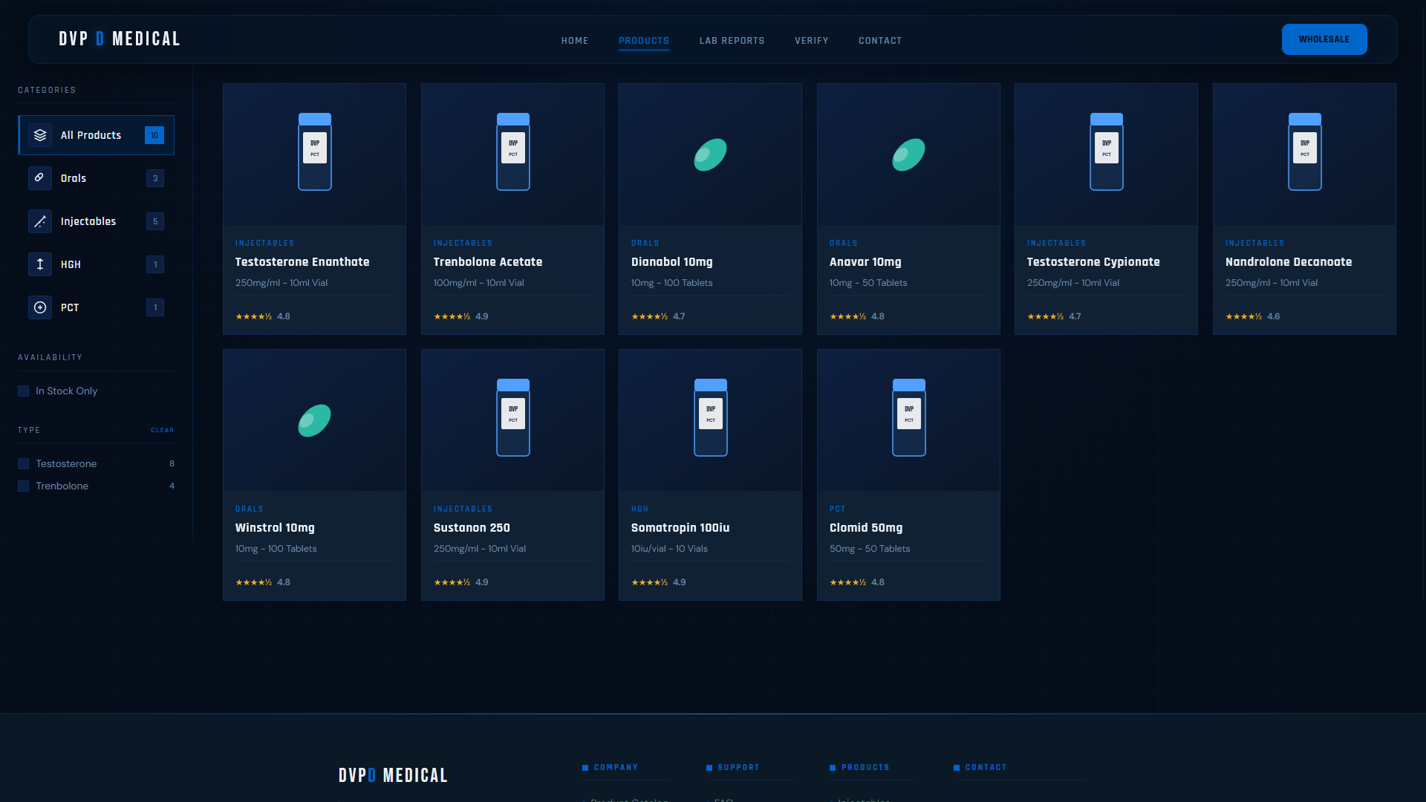Select the Products nav item
The image size is (1426, 802).
click(x=644, y=41)
